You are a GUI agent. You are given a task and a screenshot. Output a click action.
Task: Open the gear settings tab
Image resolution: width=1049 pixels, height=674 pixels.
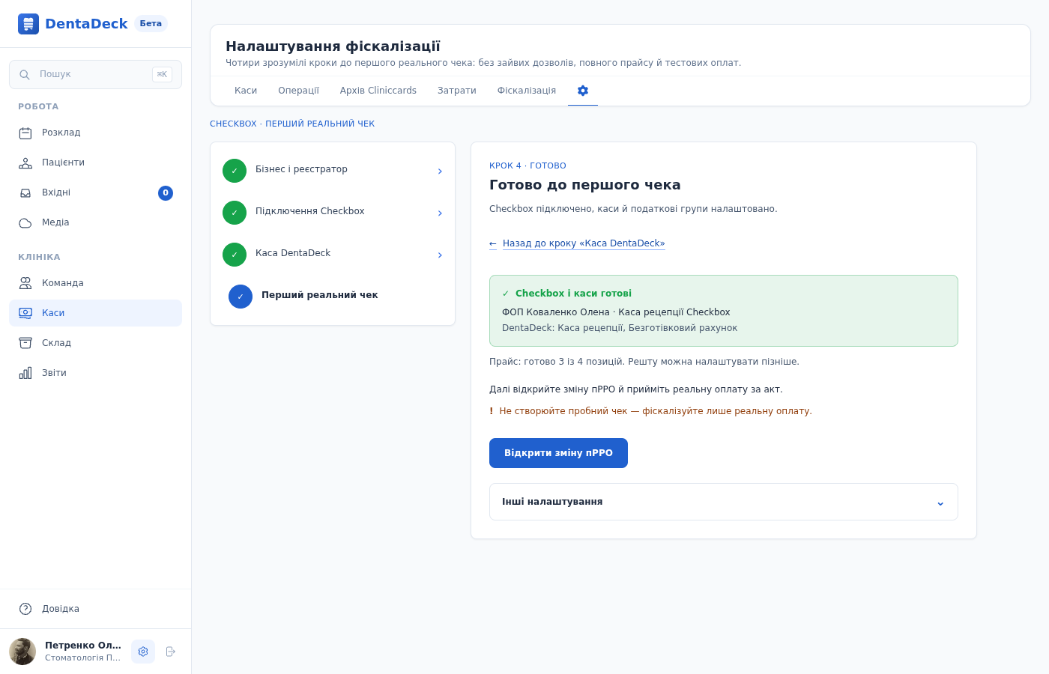pyautogui.click(x=583, y=91)
